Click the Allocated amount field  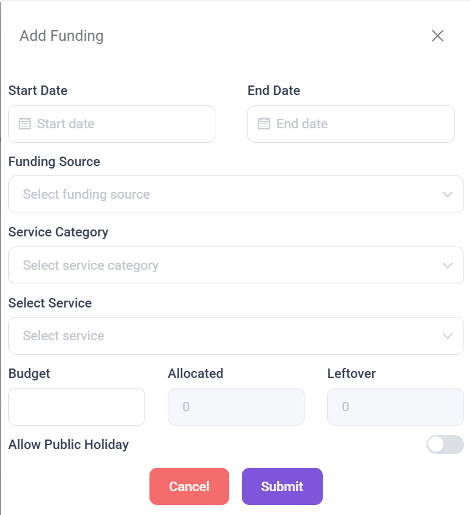click(x=236, y=407)
